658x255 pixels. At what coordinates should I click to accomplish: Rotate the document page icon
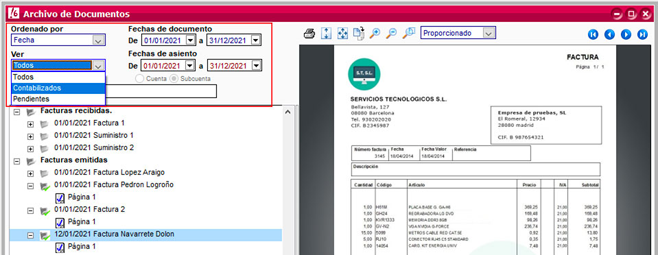point(360,34)
